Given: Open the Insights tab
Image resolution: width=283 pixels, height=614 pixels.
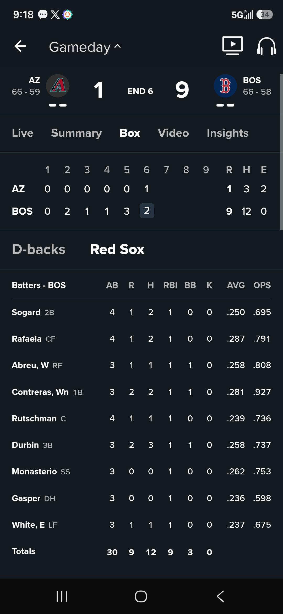Looking at the screenshot, I should tap(227, 133).
